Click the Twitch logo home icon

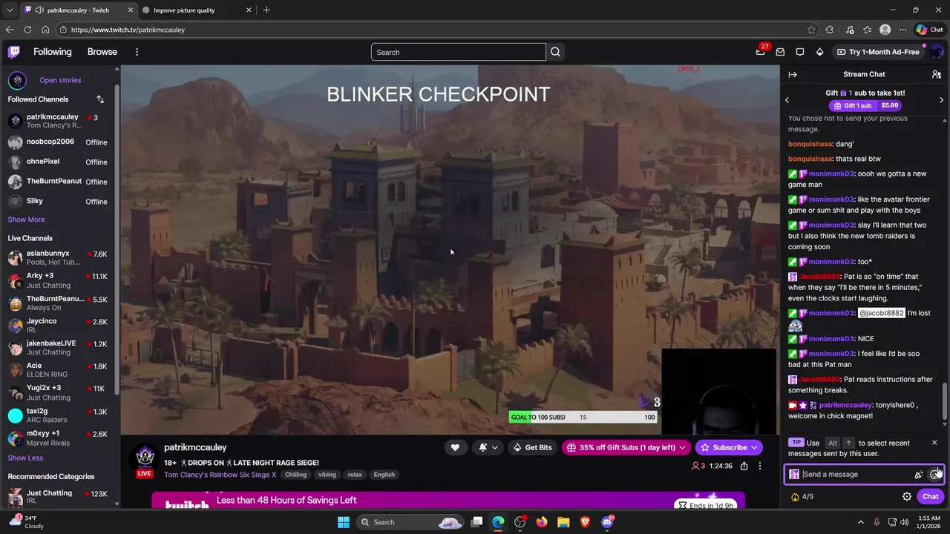[14, 52]
